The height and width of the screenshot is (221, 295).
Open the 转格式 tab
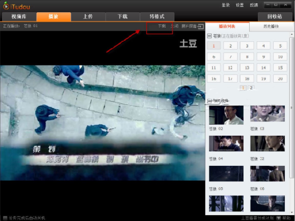157,17
